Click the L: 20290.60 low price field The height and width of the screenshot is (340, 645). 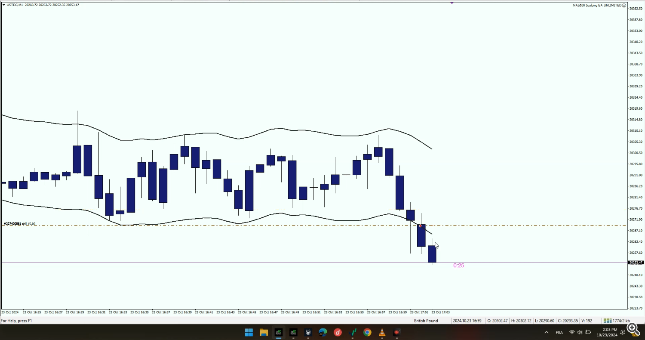(x=545, y=321)
